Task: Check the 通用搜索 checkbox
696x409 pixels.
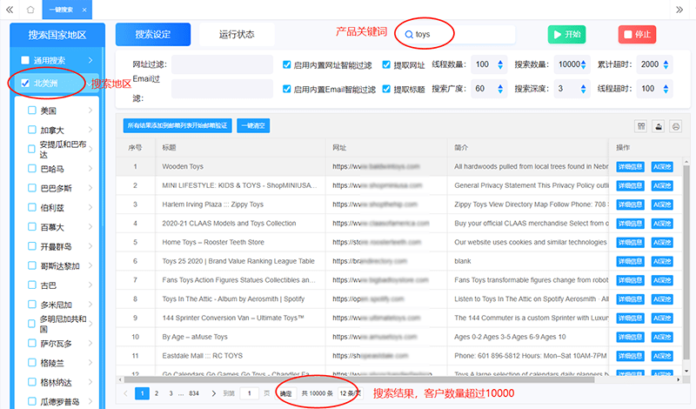Action: coord(25,60)
